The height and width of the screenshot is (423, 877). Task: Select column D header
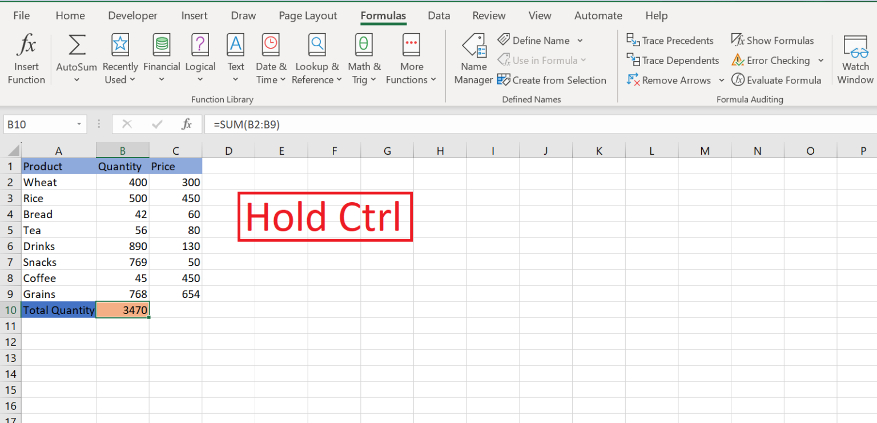[x=228, y=151]
